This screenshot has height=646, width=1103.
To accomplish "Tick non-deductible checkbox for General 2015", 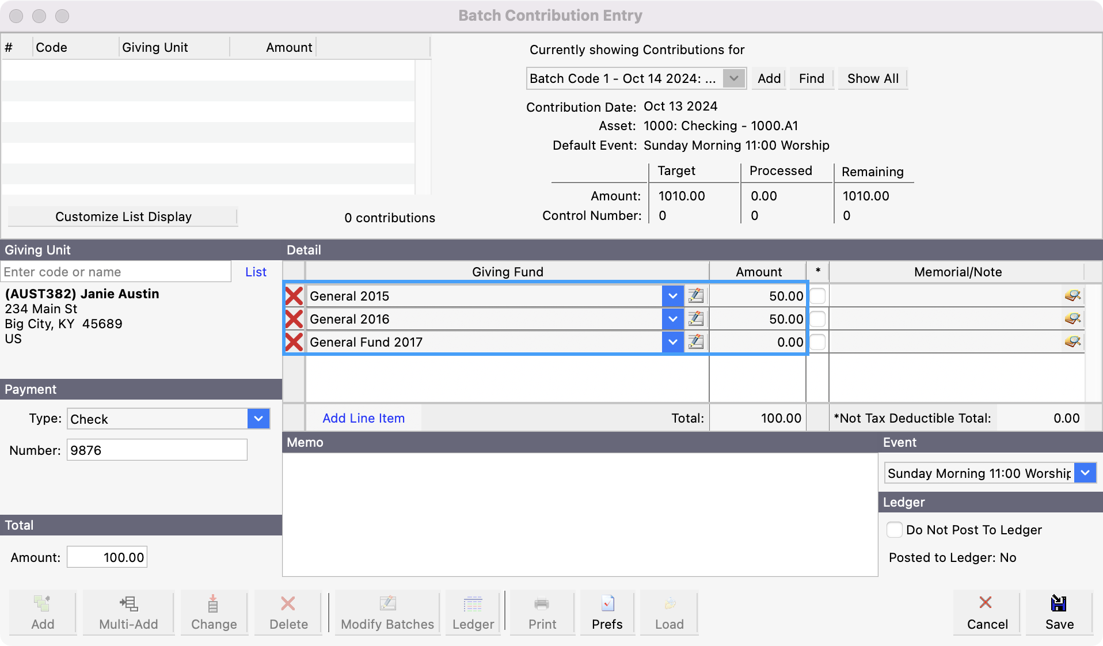I will coord(817,296).
